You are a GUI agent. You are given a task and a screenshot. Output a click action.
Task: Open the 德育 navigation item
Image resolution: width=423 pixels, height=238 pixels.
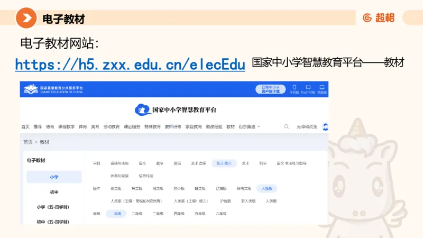[50, 126]
